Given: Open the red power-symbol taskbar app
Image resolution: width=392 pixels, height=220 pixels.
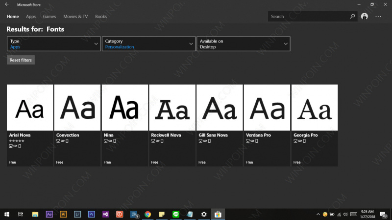Looking at the screenshot, I should pyautogui.click(x=120, y=214).
